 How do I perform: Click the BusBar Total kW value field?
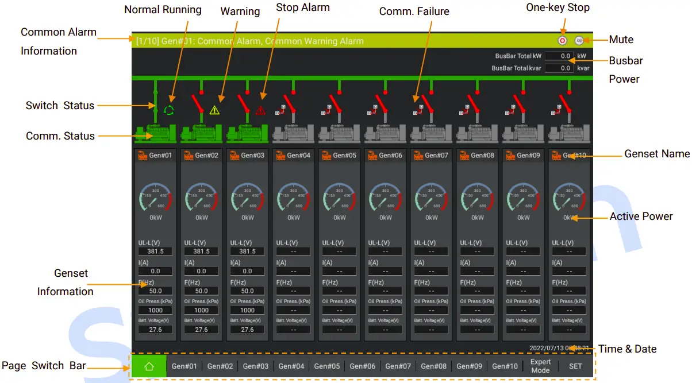tap(560, 56)
